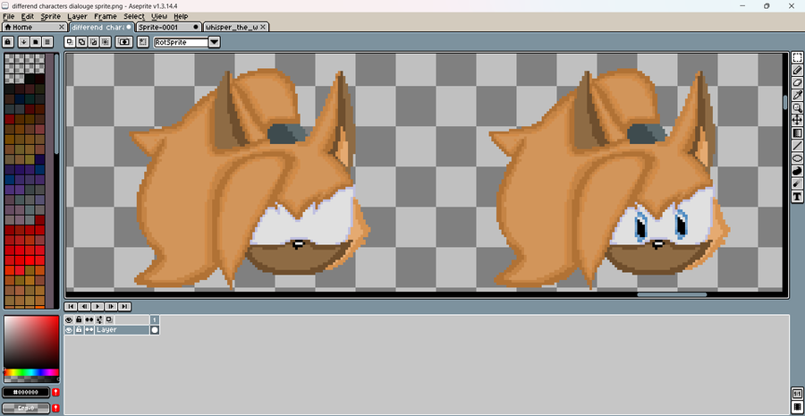Toggle continuous cels in timeline header

coord(89,319)
